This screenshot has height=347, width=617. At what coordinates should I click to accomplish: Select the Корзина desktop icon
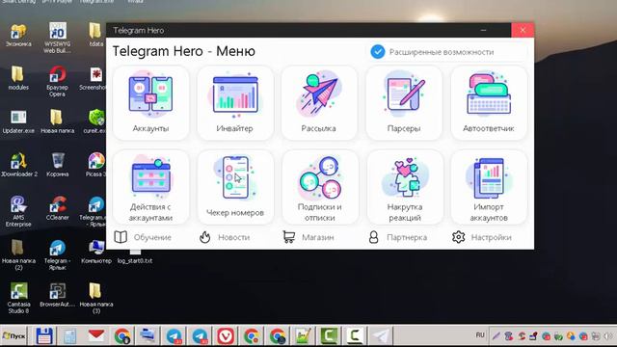[58, 165]
